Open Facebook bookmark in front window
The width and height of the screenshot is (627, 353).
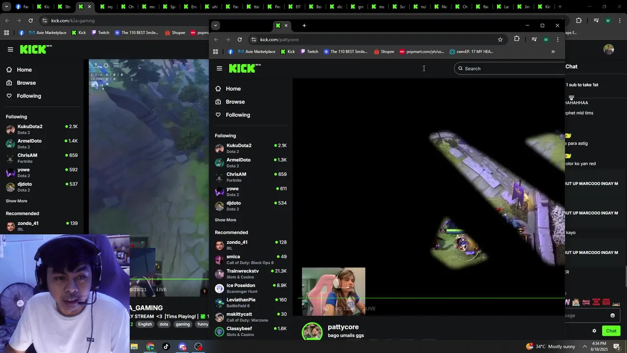coord(230,51)
